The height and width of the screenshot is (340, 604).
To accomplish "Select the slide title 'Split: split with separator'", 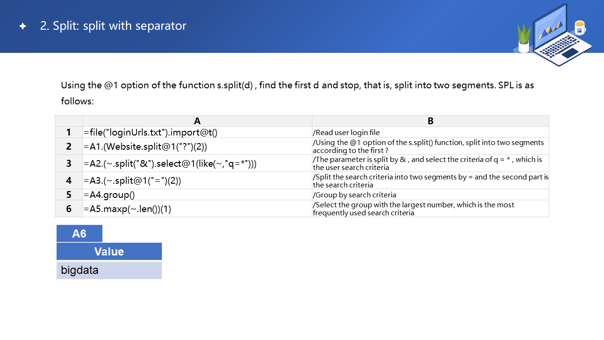I will 113,26.
